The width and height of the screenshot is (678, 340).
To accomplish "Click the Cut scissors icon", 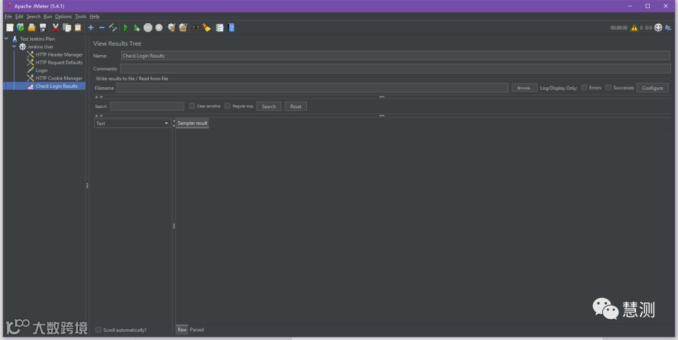I will (x=55, y=28).
